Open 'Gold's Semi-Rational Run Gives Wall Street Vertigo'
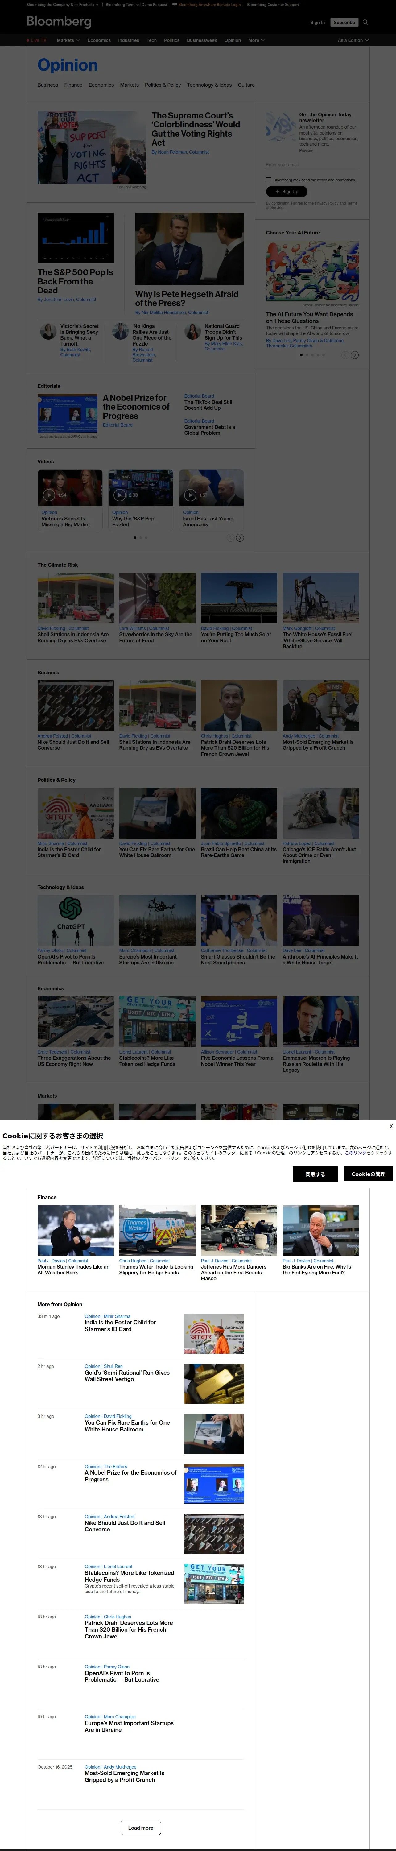 point(127,1376)
